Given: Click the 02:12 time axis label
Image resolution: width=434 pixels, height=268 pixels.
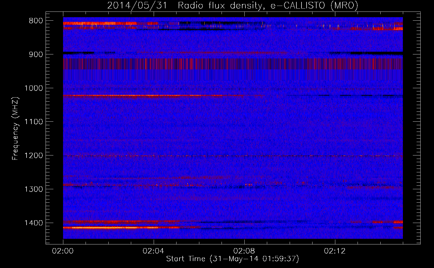Looking at the screenshot, I should point(335,251).
